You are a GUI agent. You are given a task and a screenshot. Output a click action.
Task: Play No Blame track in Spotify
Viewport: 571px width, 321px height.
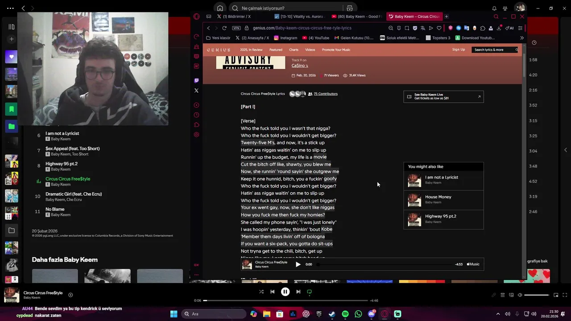click(55, 209)
